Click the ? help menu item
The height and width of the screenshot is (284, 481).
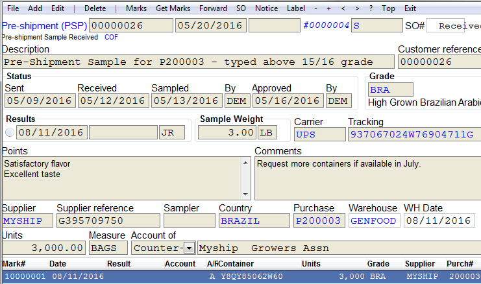coord(371,8)
